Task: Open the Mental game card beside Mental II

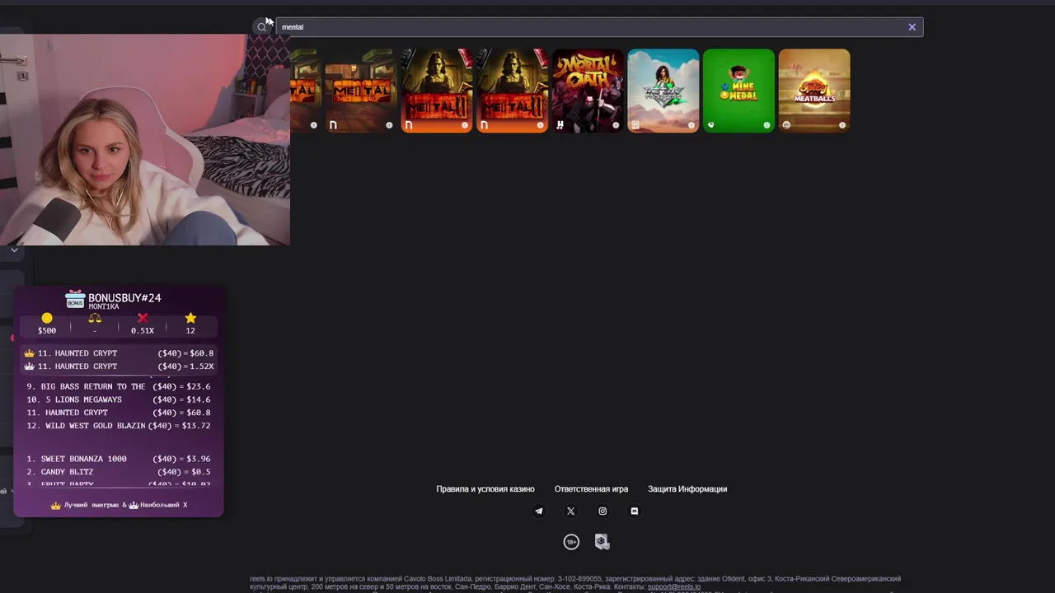Action: [360, 91]
